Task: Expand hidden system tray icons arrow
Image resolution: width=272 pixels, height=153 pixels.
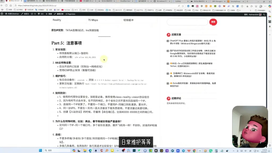Action: point(233,151)
